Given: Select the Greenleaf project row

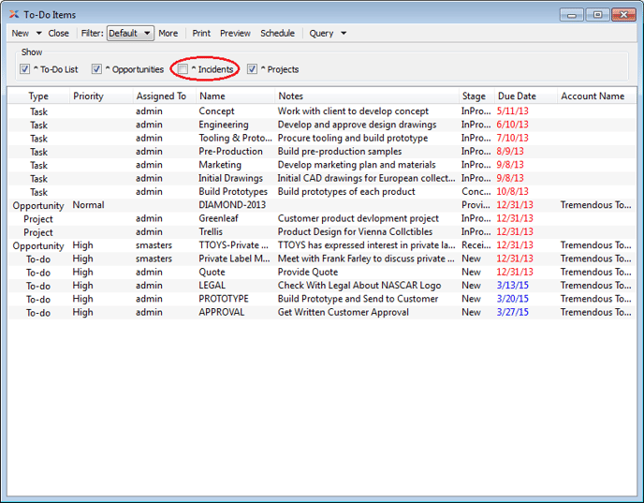Looking at the screenshot, I should pos(220,219).
